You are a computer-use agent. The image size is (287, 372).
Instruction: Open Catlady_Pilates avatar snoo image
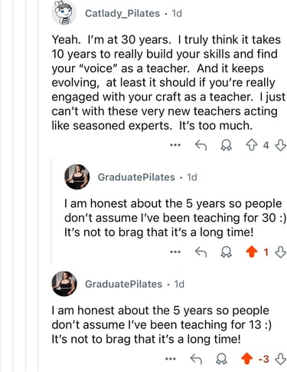[x=64, y=12]
